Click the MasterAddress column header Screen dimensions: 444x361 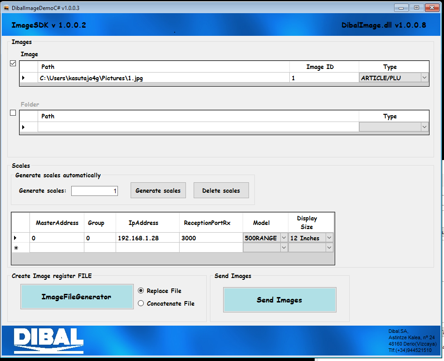point(57,223)
